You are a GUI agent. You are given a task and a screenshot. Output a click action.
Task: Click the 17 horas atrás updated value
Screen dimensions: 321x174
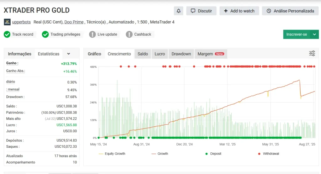pos(66,156)
